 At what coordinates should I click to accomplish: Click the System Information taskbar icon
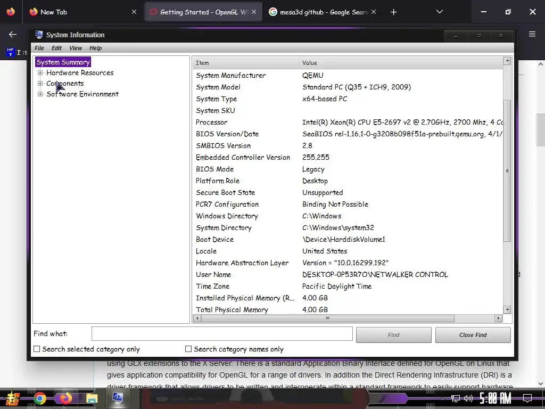(x=118, y=398)
